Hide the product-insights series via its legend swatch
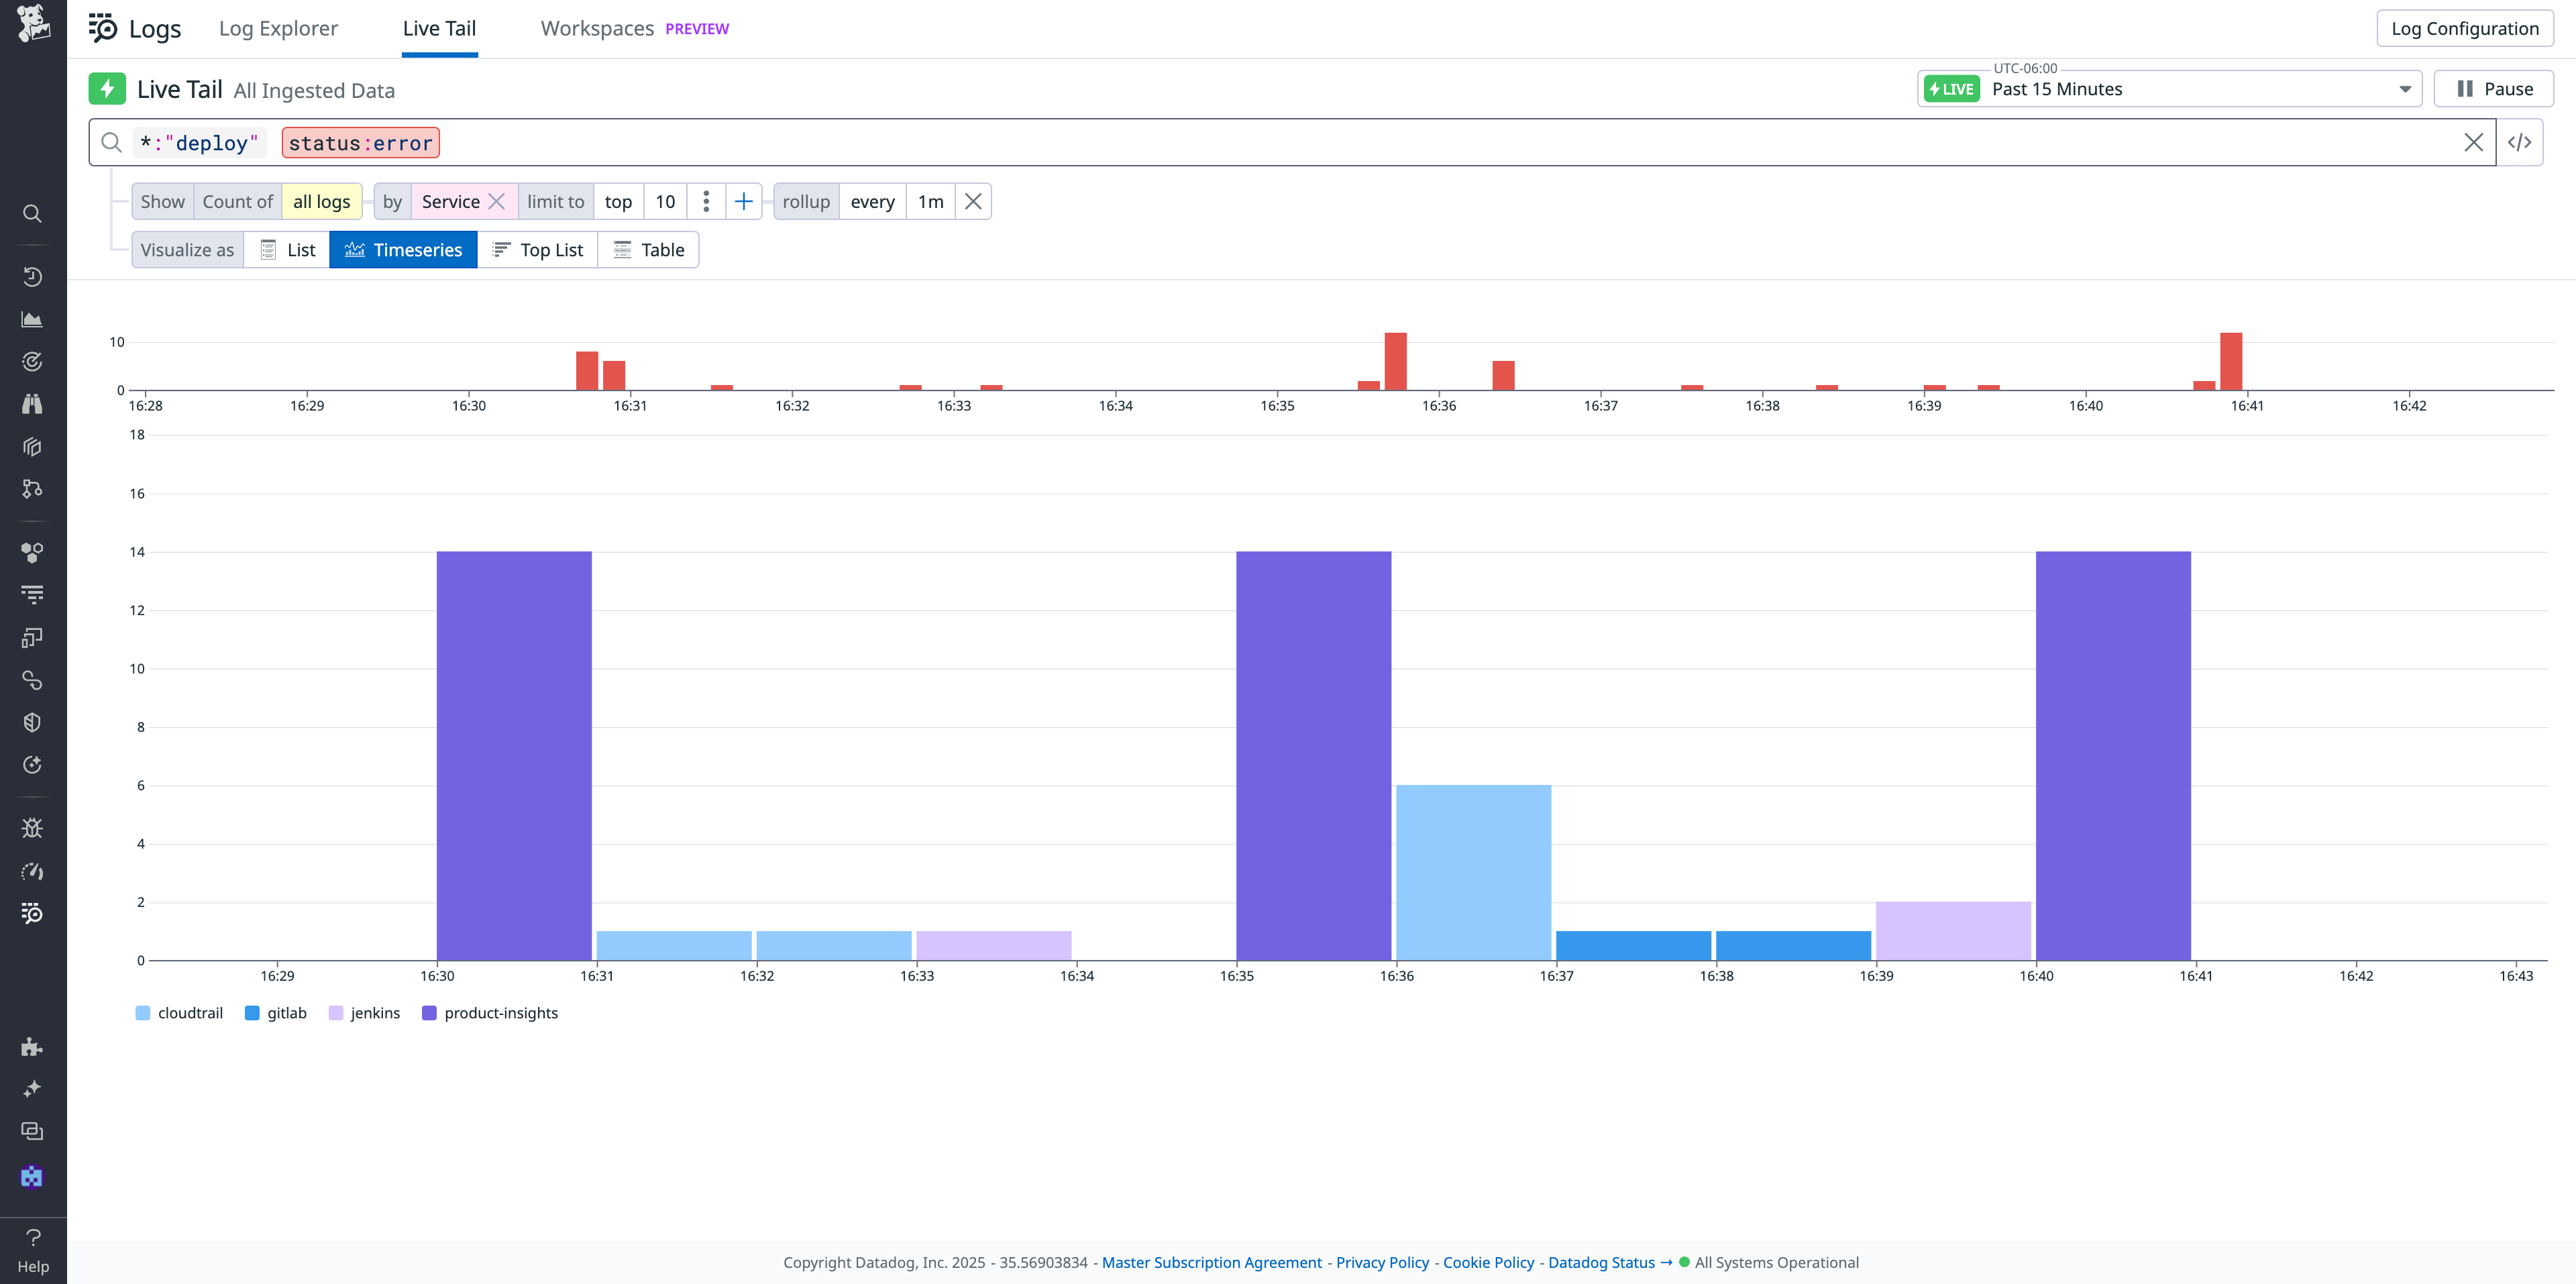Viewport: 2576px width, 1284px height. point(429,1013)
